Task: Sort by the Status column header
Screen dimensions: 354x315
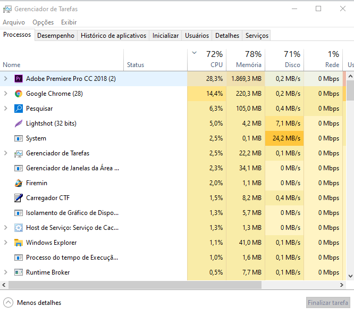Action: click(156, 60)
